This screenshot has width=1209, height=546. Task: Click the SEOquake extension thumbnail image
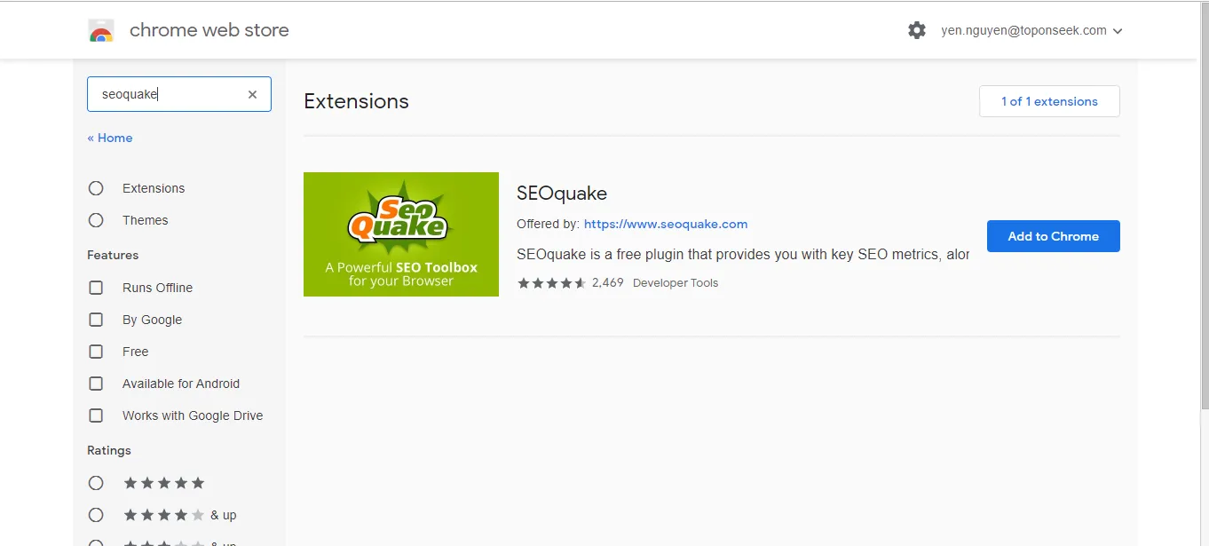[401, 234]
